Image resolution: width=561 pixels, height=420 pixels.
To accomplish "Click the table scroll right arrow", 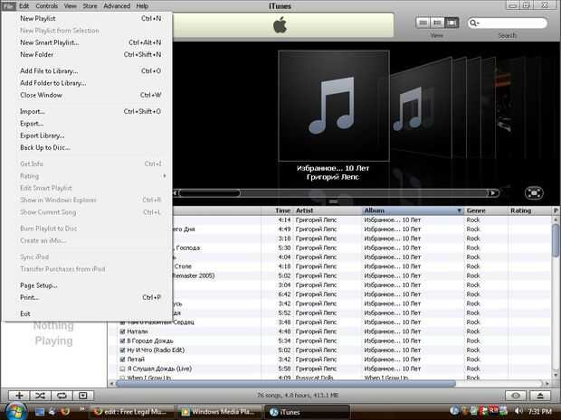I will coord(547,384).
